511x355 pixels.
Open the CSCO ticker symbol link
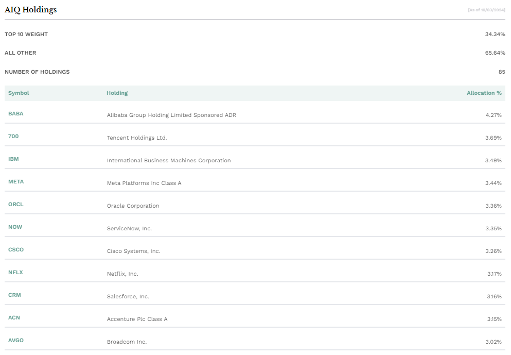[16, 249]
